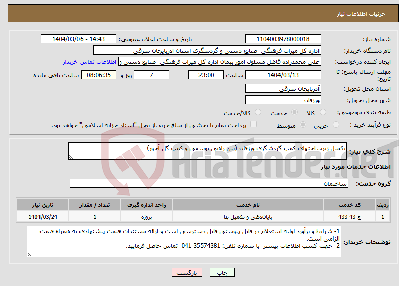
Task: Click the طبقه بندی موضوعی label
Action: point(364,112)
